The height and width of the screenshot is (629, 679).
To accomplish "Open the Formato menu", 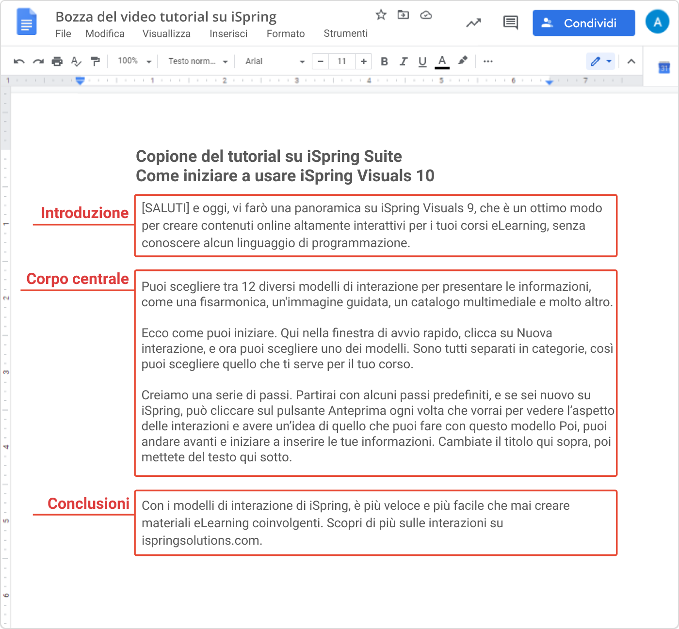I will tap(286, 33).
